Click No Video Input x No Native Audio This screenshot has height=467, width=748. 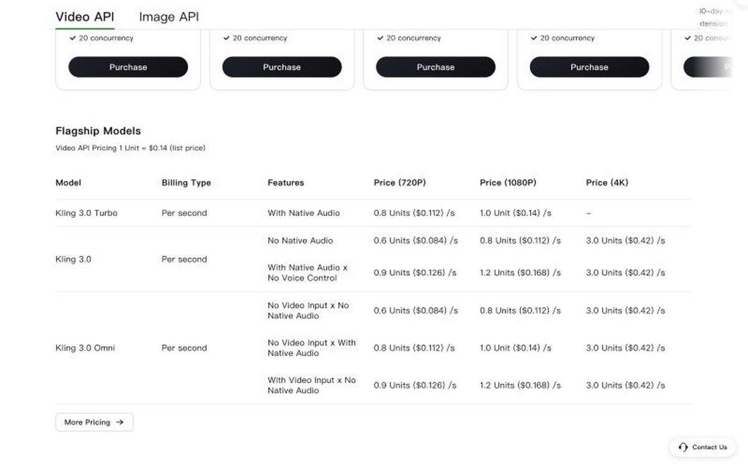[308, 311]
